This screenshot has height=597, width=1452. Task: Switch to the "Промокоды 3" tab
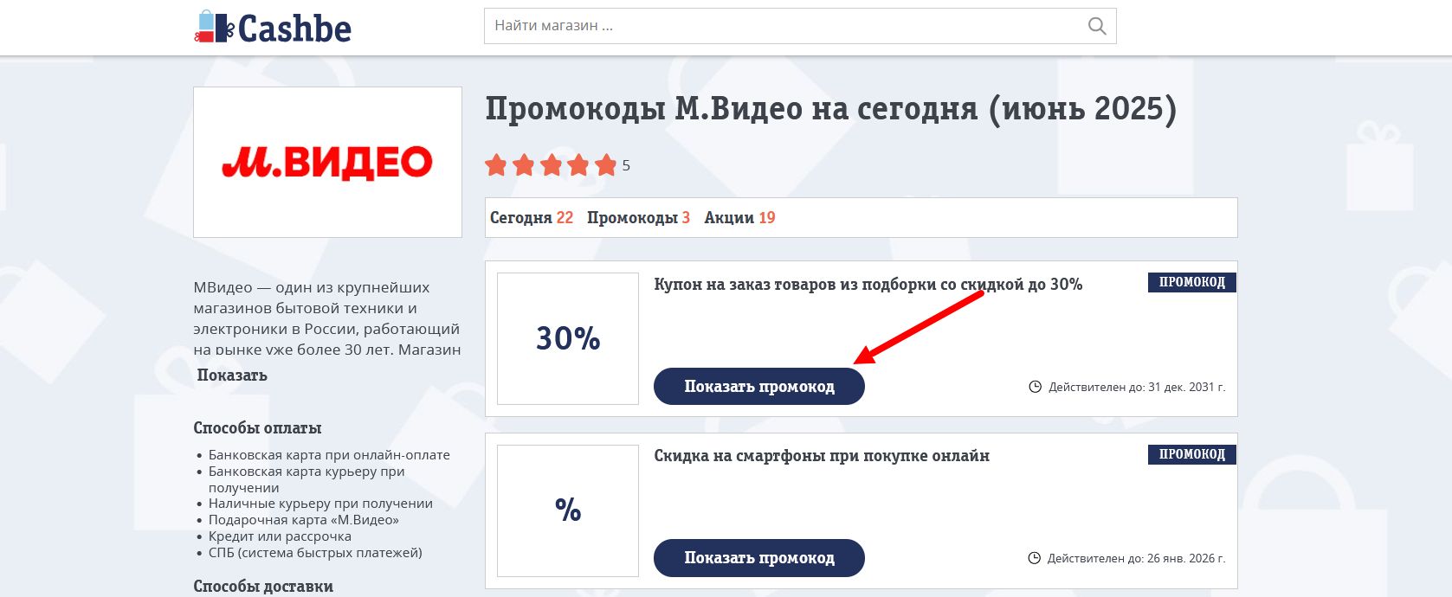click(x=638, y=218)
